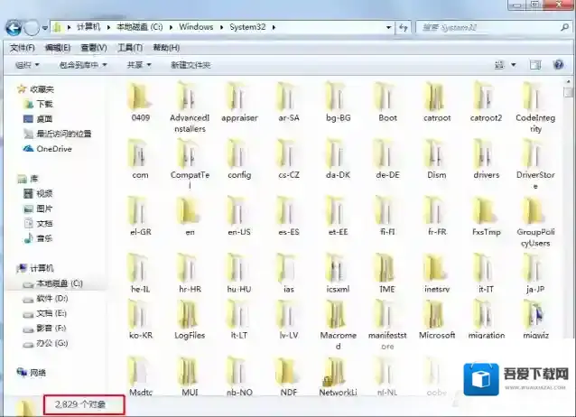Select the CodeIntegrity folder icon

534,97
